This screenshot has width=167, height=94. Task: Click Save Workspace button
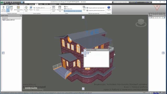point(96,10)
